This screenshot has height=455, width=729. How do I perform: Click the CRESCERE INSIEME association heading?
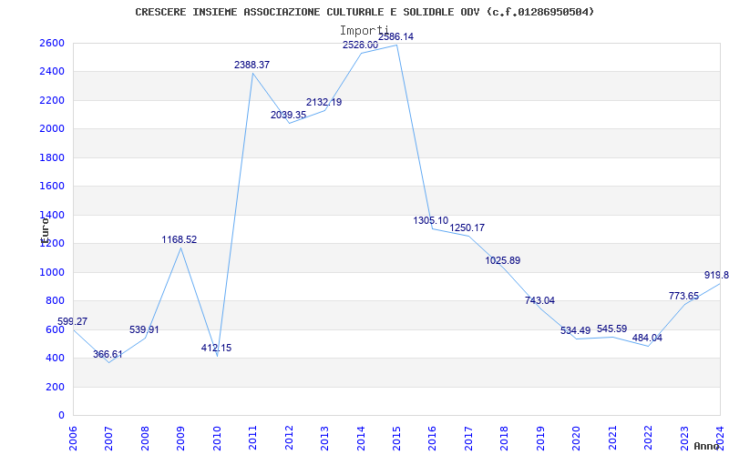[x=364, y=12]
